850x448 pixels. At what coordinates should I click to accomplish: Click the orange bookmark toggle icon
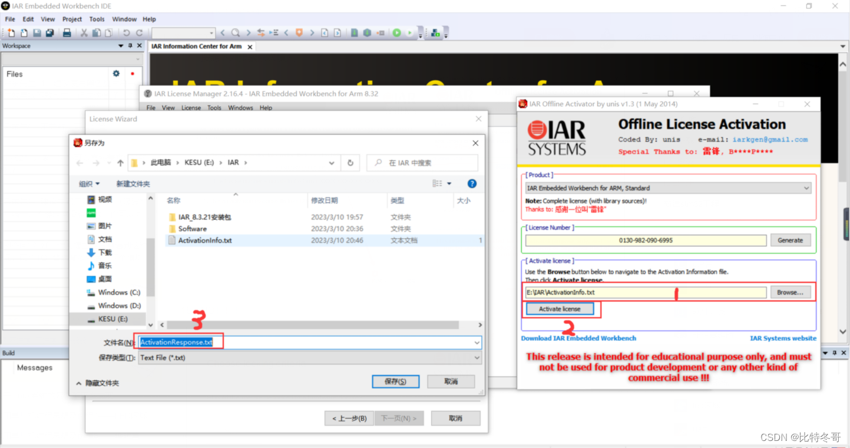pos(299,33)
